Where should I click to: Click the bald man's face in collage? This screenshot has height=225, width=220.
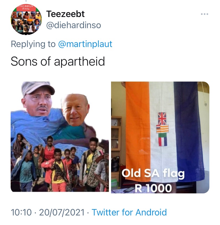[75, 110]
